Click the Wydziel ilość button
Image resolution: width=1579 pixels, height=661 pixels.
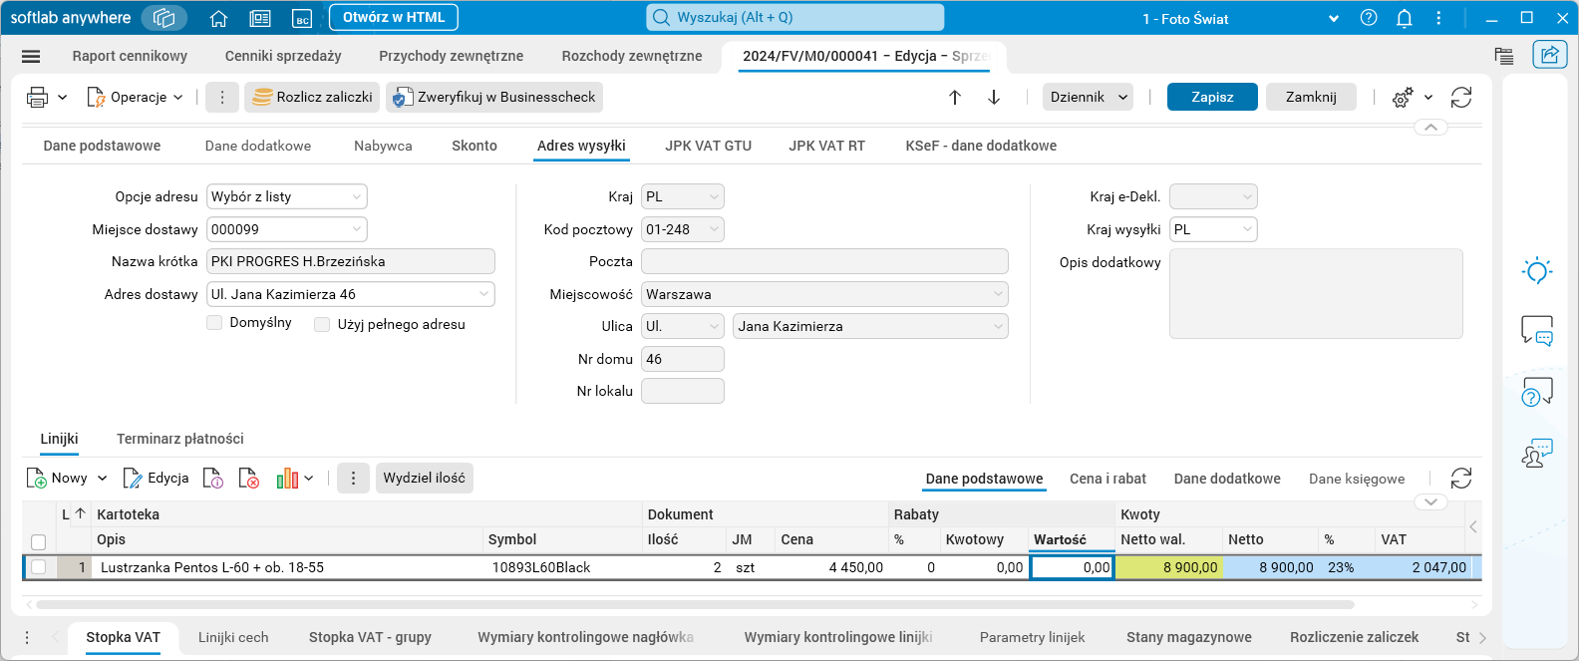point(425,479)
